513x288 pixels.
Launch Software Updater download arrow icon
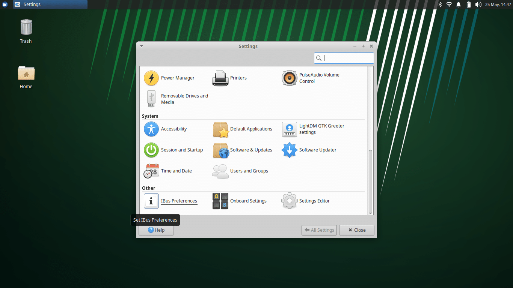pyautogui.click(x=290, y=150)
